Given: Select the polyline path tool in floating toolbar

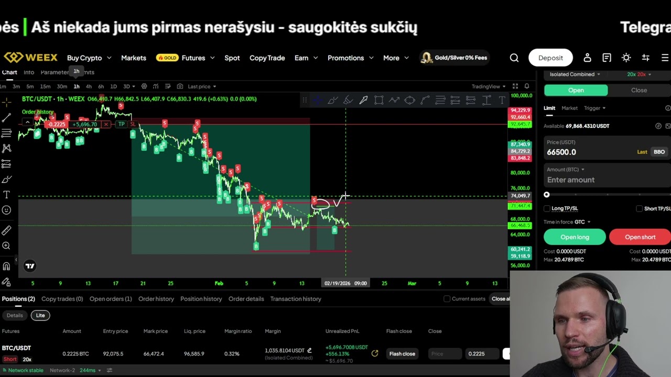Looking at the screenshot, I should point(394,100).
